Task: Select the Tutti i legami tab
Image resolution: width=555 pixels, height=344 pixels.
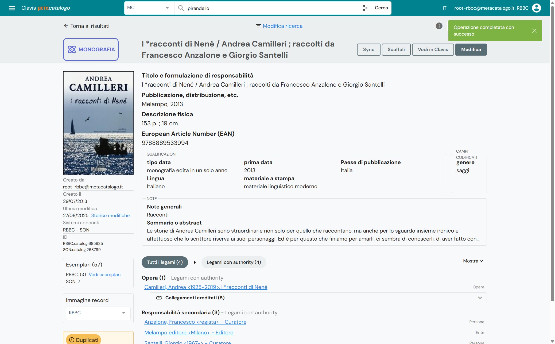Action: [x=165, y=262]
